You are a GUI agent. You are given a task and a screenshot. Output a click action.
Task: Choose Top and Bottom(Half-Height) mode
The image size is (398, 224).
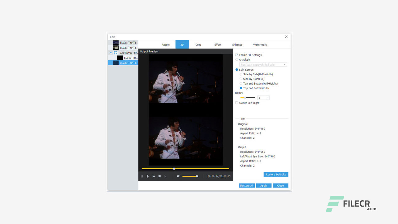241,84
